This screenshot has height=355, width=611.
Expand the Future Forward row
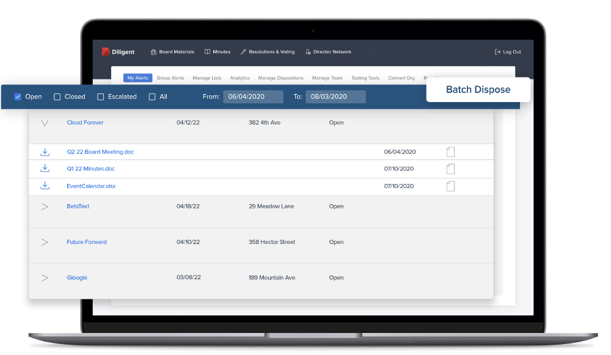(45, 242)
